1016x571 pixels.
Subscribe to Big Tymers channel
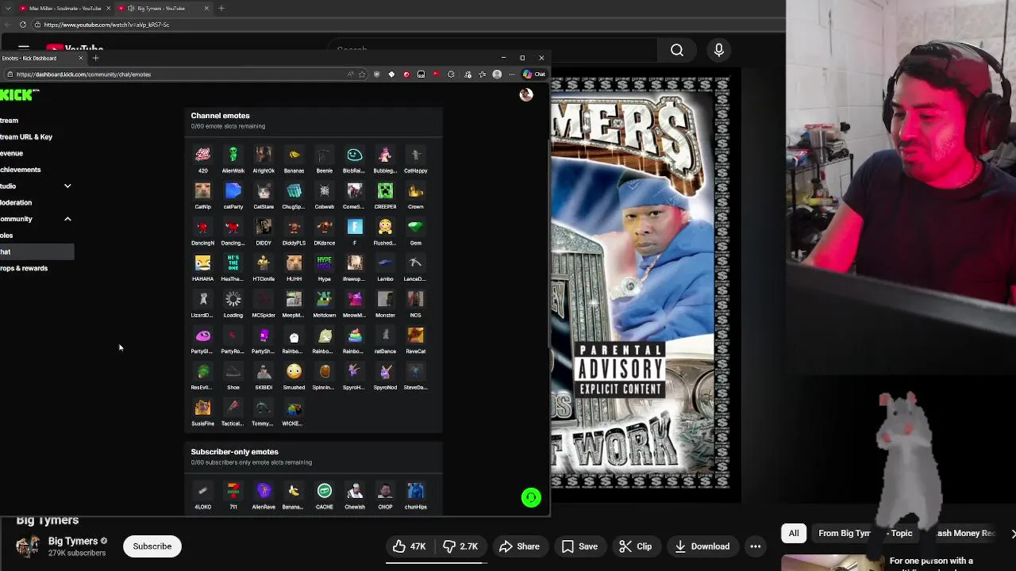(x=152, y=546)
